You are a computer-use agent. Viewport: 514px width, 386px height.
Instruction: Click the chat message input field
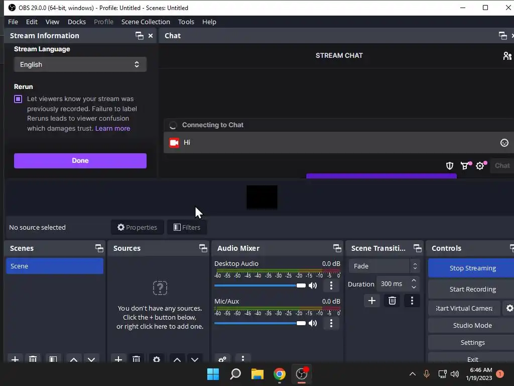click(x=339, y=142)
